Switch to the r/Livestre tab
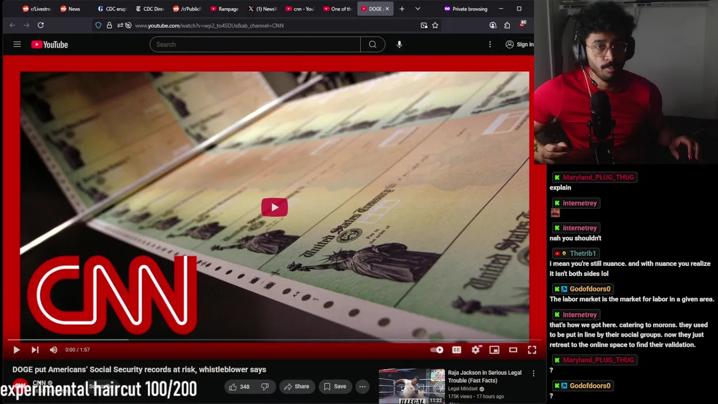 (x=36, y=9)
